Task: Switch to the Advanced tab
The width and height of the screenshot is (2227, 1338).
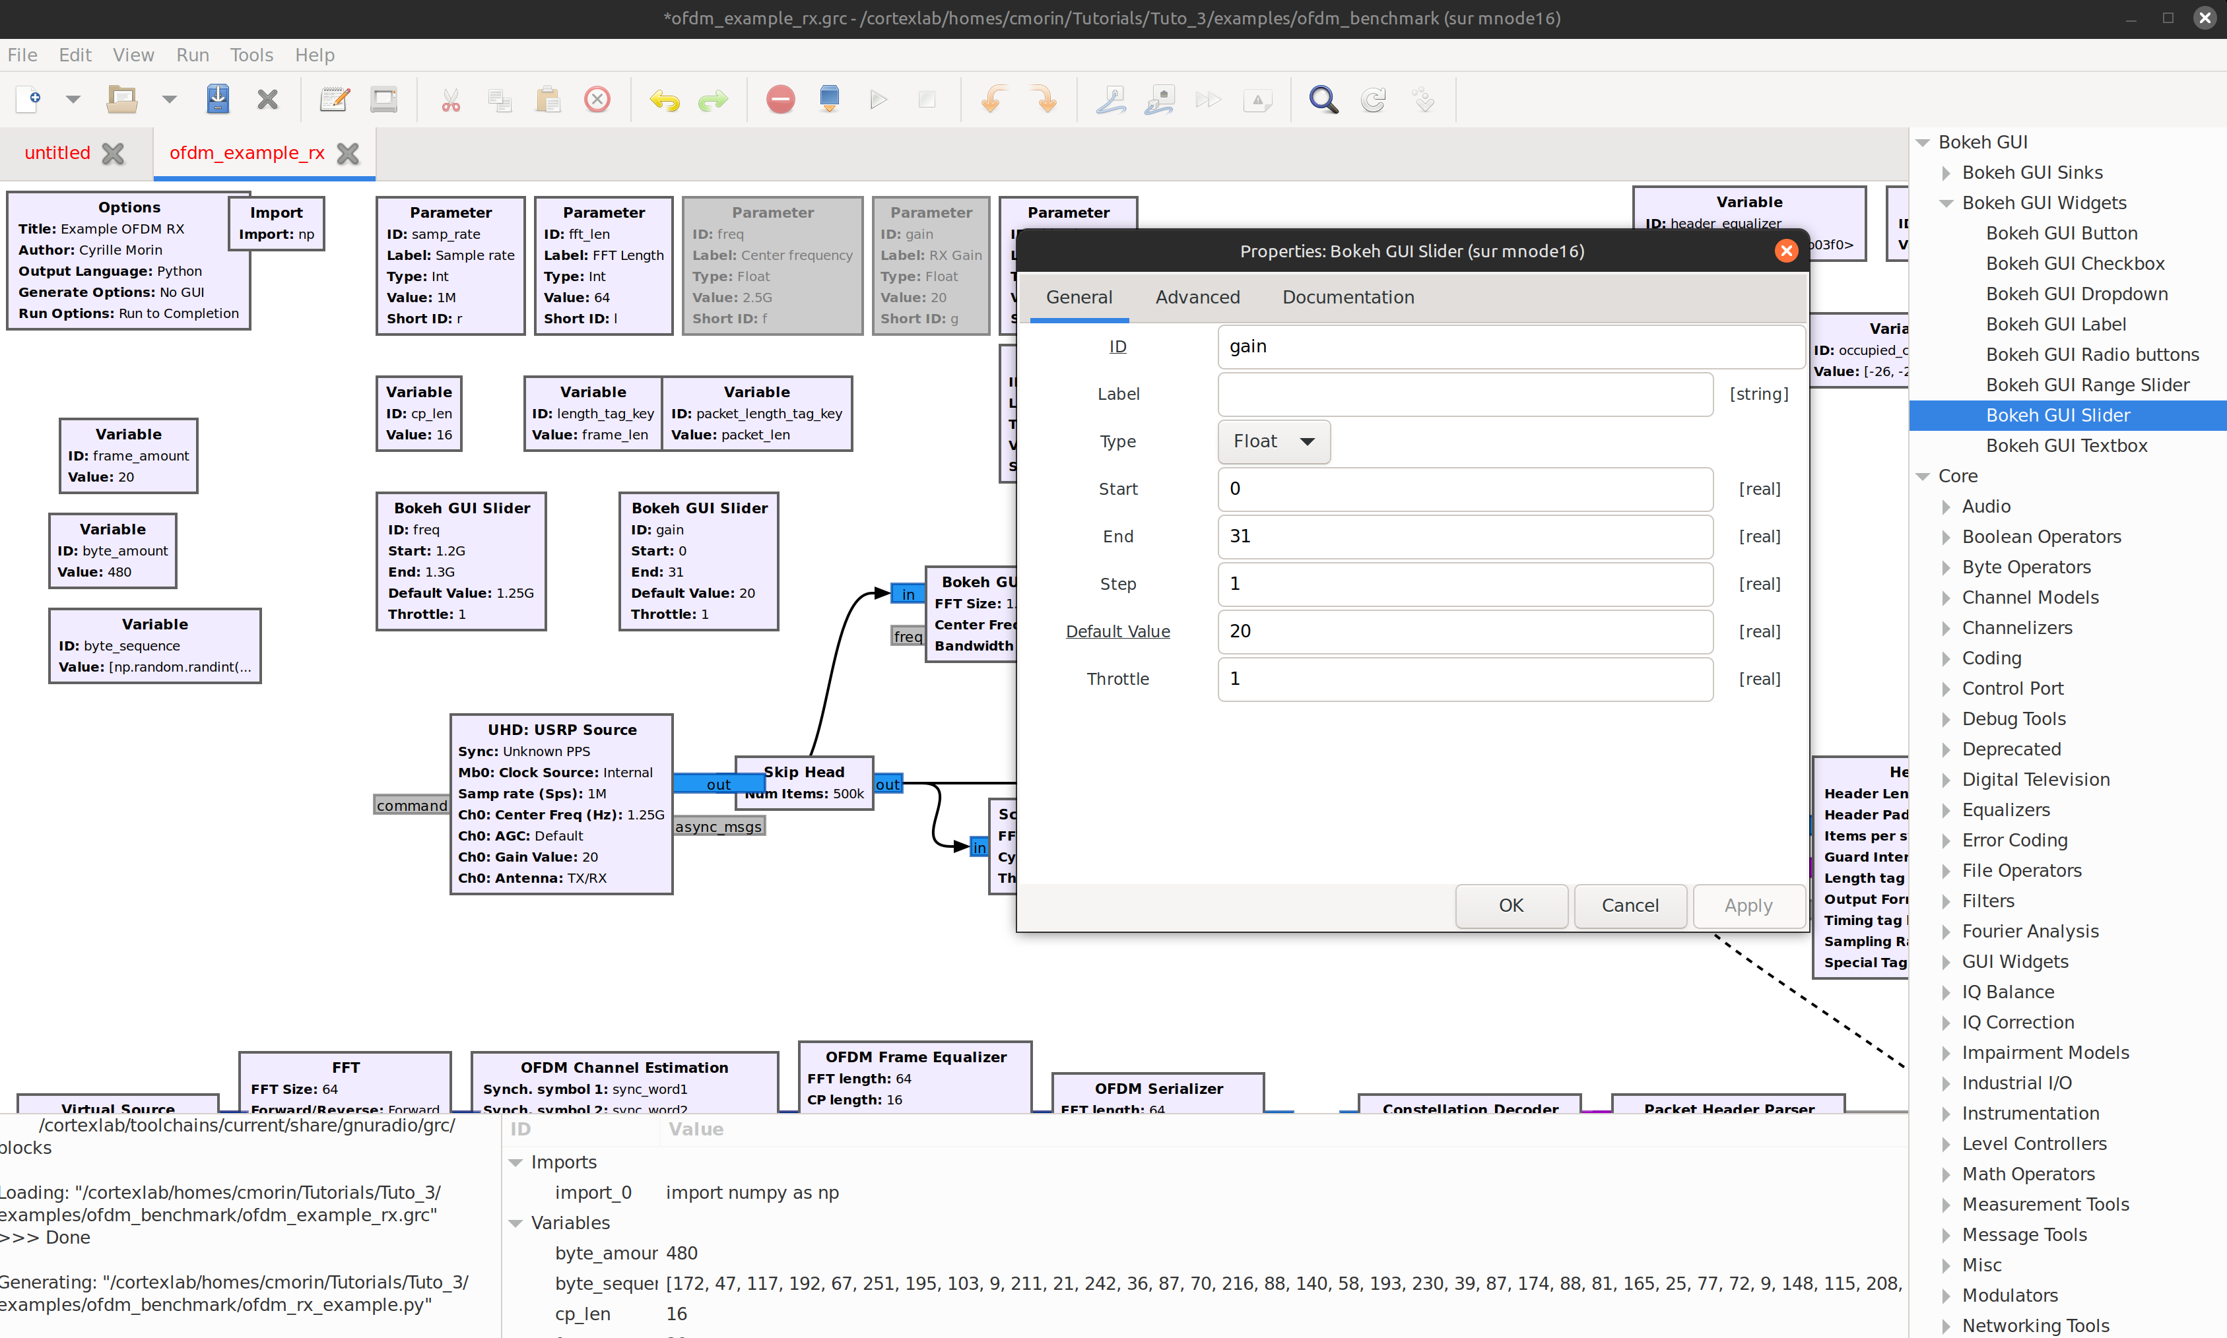Action: click(1197, 297)
